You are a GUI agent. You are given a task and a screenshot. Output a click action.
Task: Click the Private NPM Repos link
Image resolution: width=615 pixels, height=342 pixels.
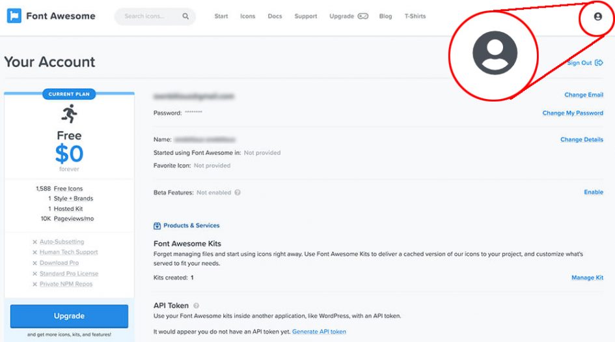[66, 284]
